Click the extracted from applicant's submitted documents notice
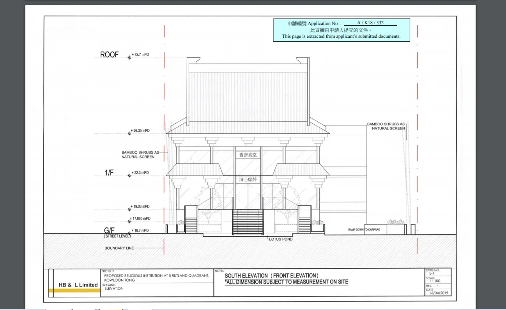Screen dimensions: 506x310 click(x=341, y=36)
